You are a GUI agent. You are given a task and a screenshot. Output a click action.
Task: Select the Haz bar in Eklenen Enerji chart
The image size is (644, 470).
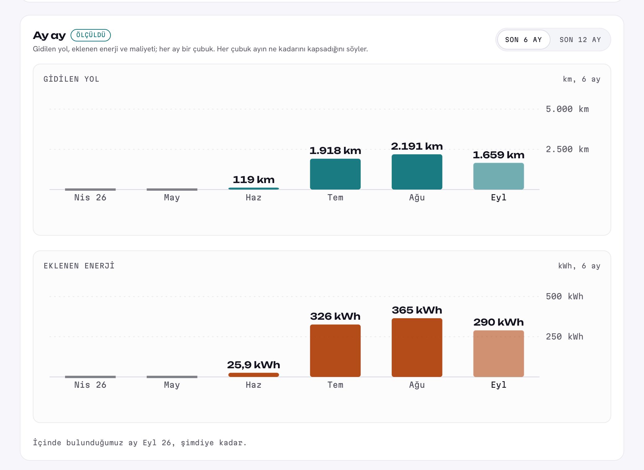pyautogui.click(x=254, y=375)
